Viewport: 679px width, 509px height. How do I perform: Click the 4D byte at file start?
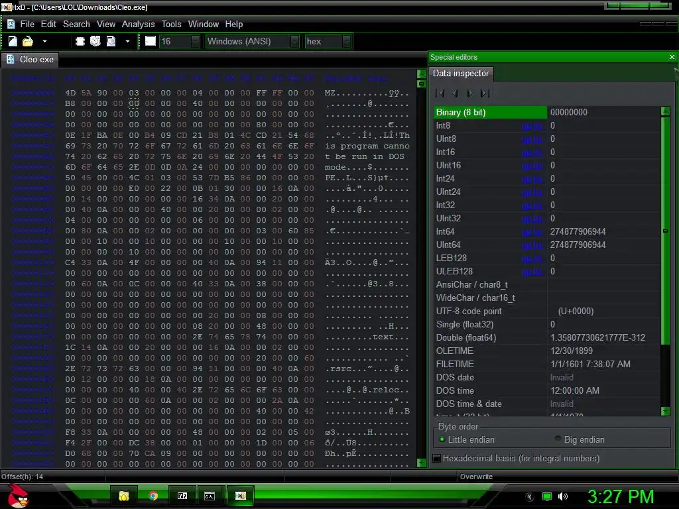(70, 93)
